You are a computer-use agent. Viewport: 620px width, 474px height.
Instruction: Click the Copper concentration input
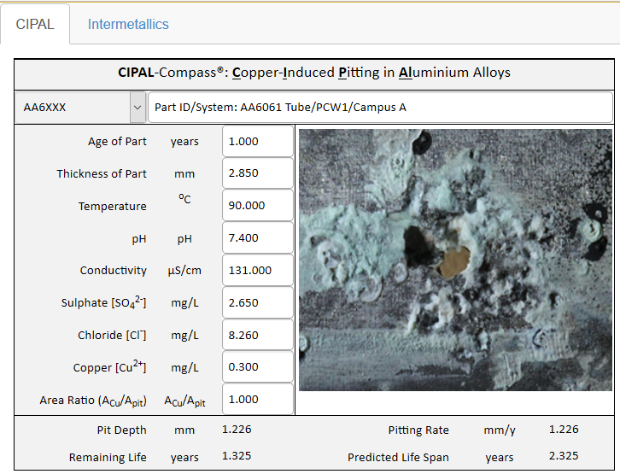click(257, 367)
